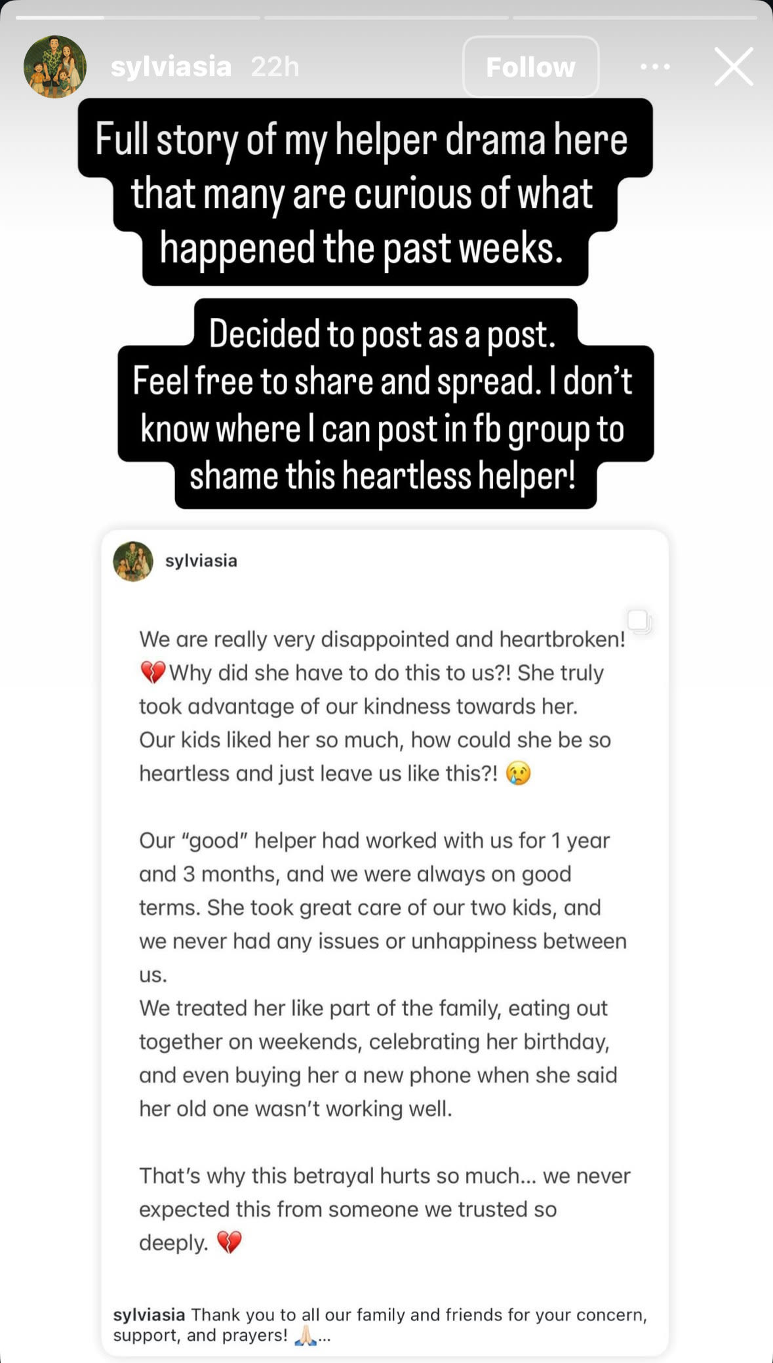This screenshot has height=1363, width=773.
Task: Tap the crying face emoji in post
Action: click(x=518, y=773)
